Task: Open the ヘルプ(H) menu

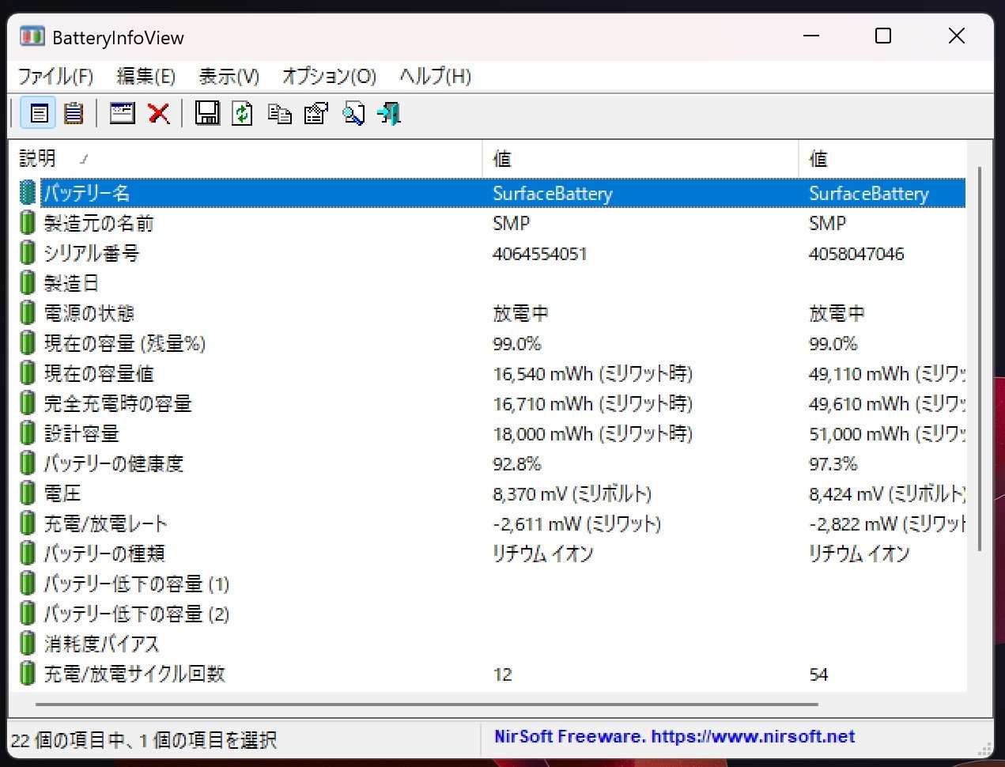Action: click(435, 77)
